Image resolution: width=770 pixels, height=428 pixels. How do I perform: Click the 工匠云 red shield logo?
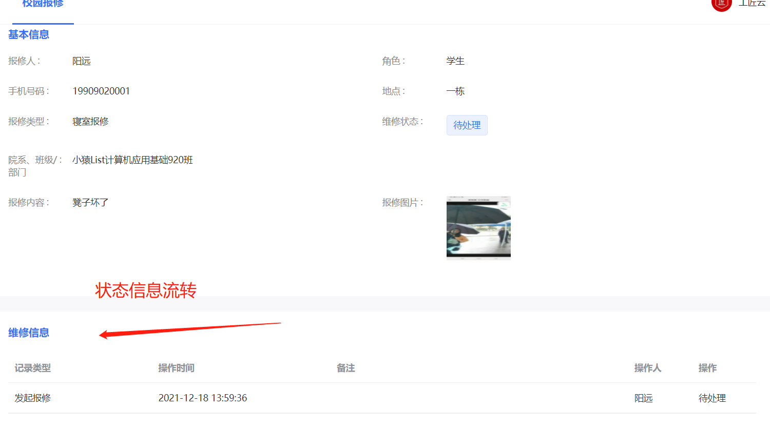[721, 5]
